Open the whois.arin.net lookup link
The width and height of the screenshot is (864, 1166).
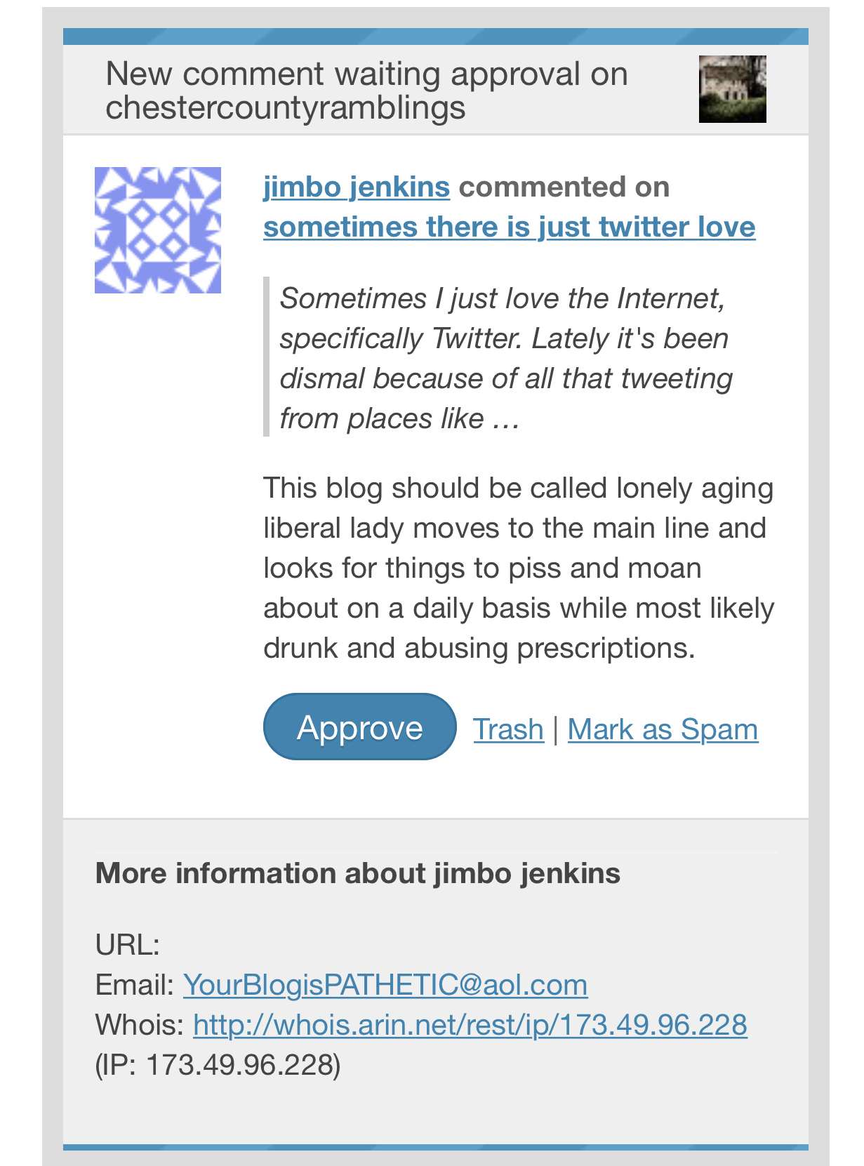[470, 1024]
